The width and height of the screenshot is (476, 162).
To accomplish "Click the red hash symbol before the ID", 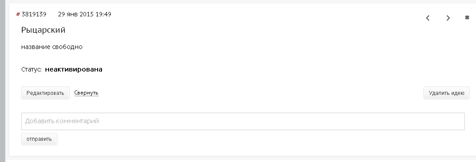I will pyautogui.click(x=18, y=14).
